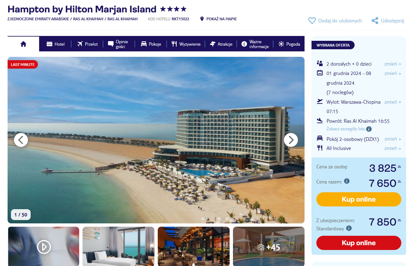Go to previous photo with left arrow

(21, 140)
